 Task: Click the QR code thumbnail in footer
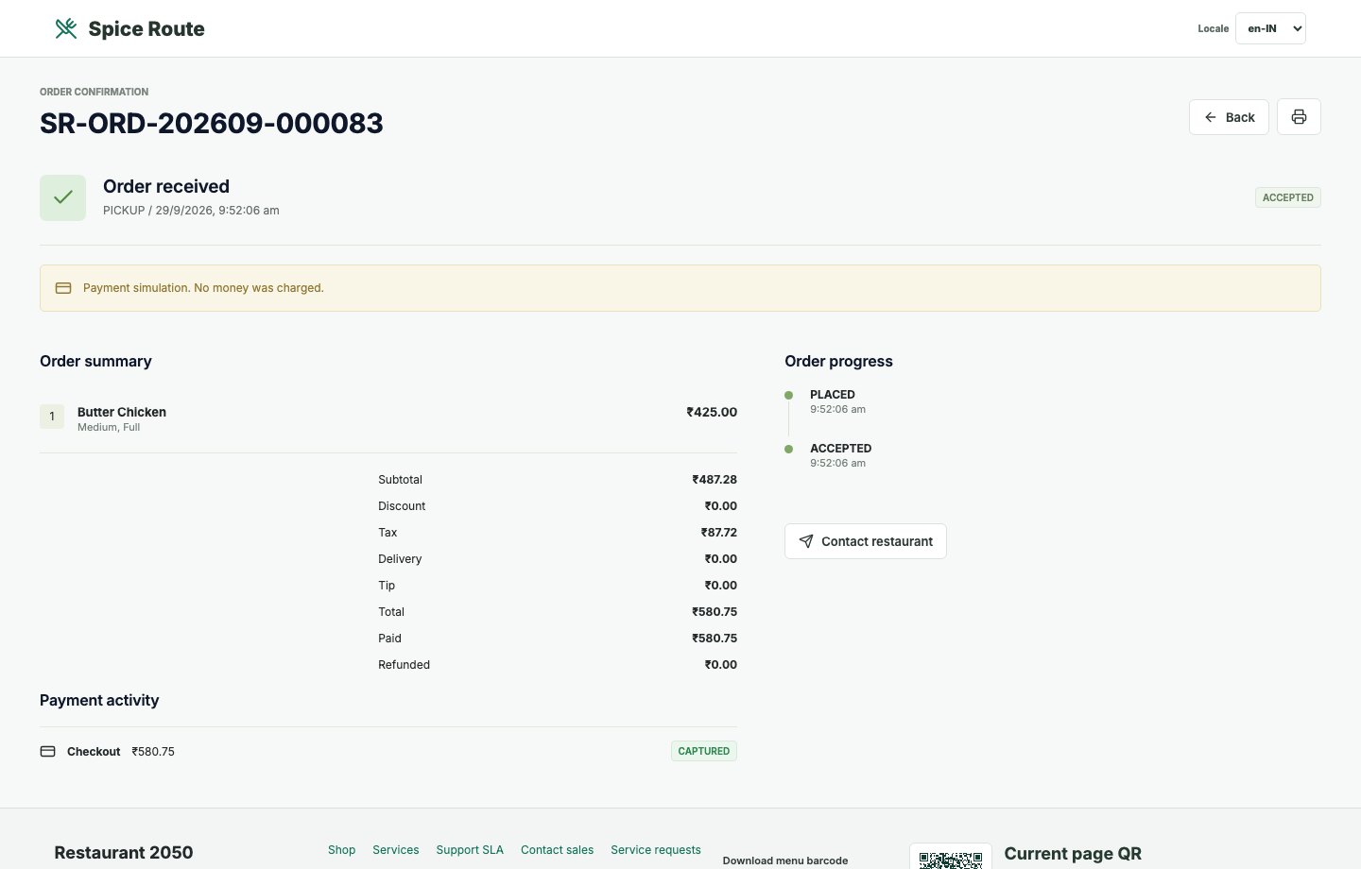click(x=951, y=858)
